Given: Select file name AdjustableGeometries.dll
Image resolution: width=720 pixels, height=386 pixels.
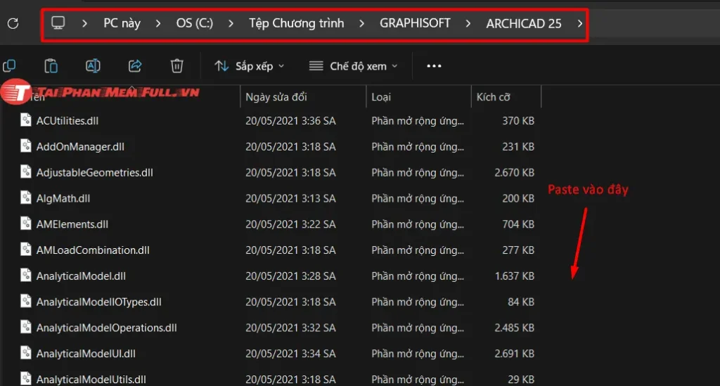Looking at the screenshot, I should (95, 172).
